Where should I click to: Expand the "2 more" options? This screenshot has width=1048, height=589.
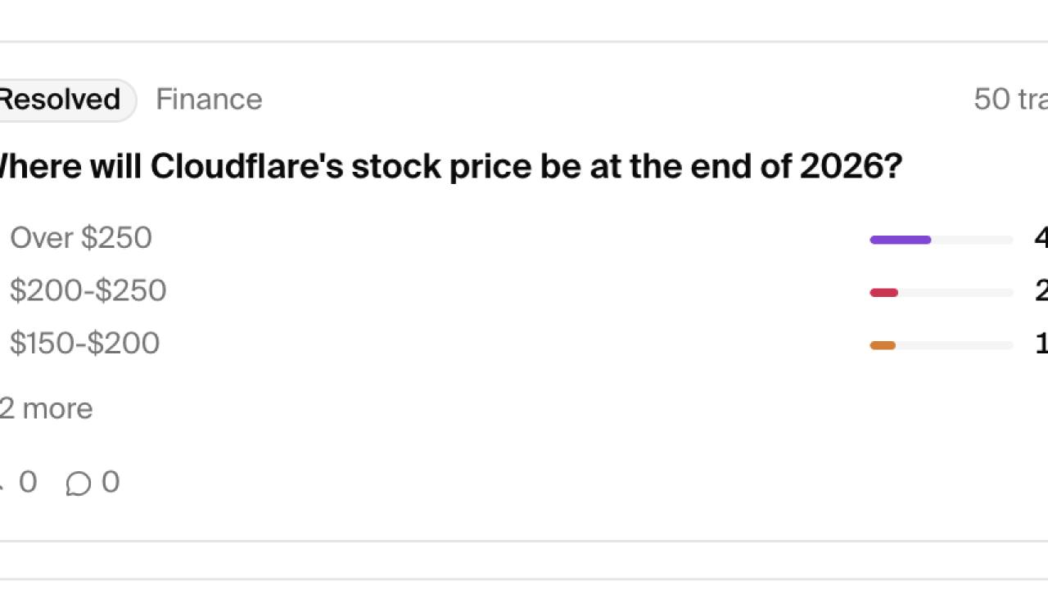coord(46,408)
